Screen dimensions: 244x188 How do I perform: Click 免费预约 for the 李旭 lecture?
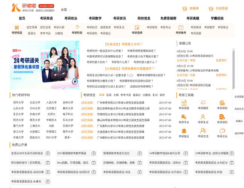pos(221,61)
